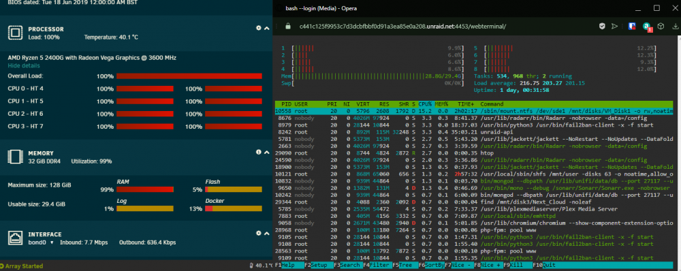The image size is (681, 271).
Task: Click F7 Nice - in htop footer
Action: click(460, 265)
